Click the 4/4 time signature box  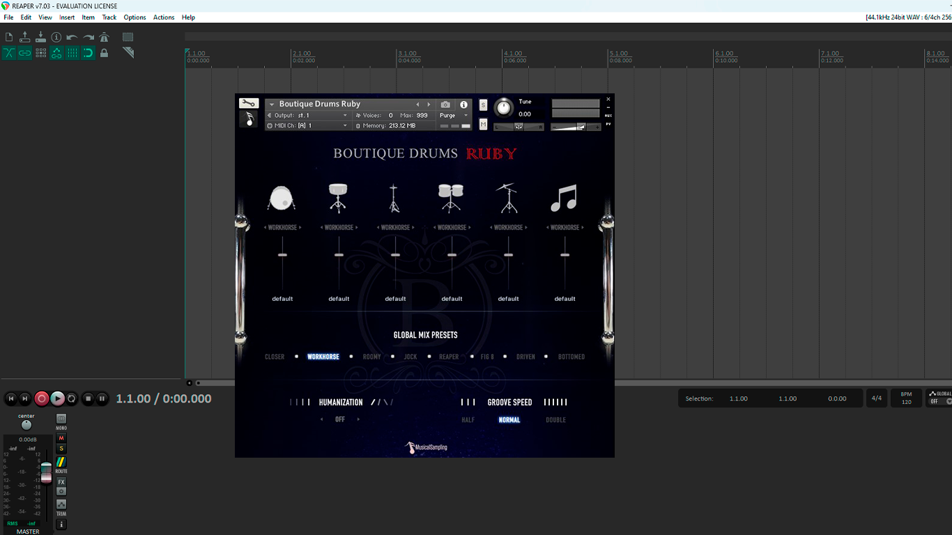coord(877,398)
